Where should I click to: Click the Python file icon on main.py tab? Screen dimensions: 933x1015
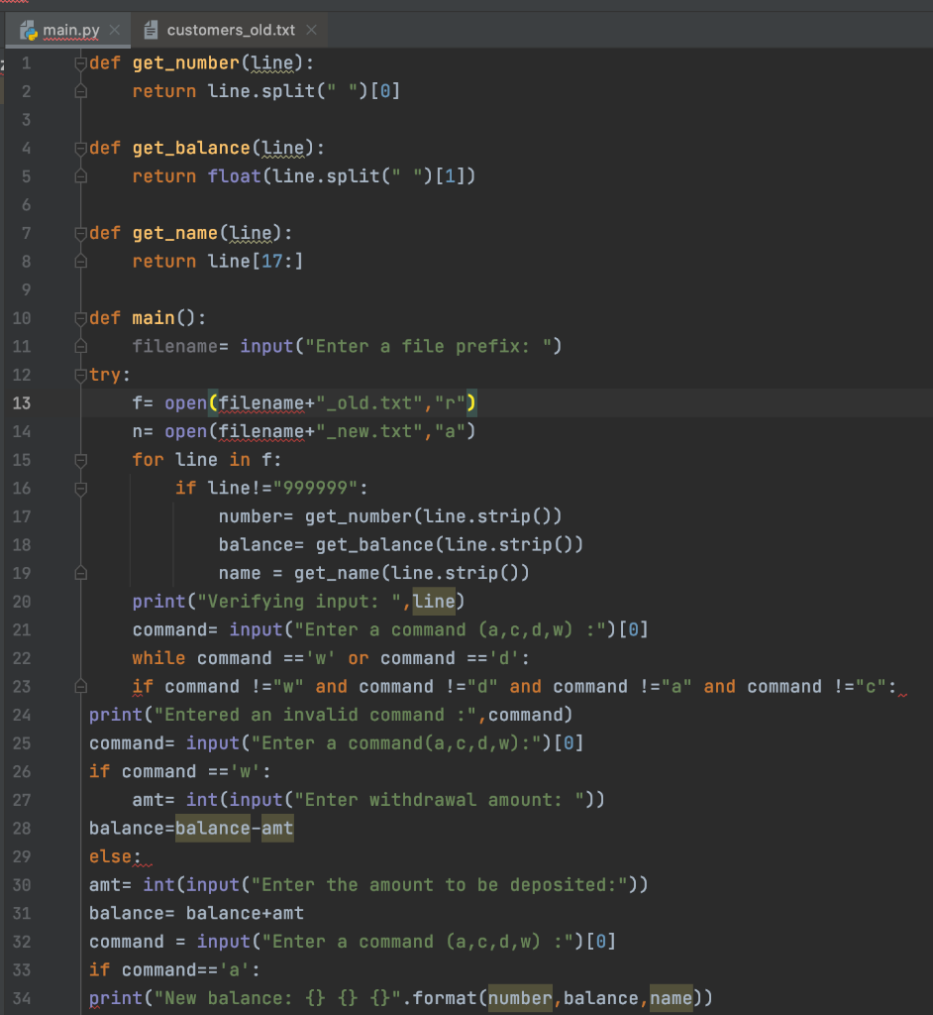click(29, 30)
